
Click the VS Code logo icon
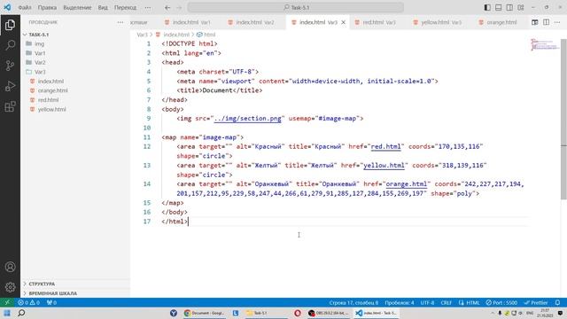[7, 7]
